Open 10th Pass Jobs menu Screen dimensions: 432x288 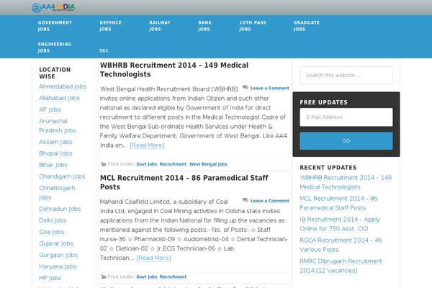coord(253,26)
